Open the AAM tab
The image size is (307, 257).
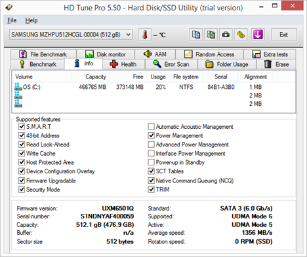click(x=155, y=54)
